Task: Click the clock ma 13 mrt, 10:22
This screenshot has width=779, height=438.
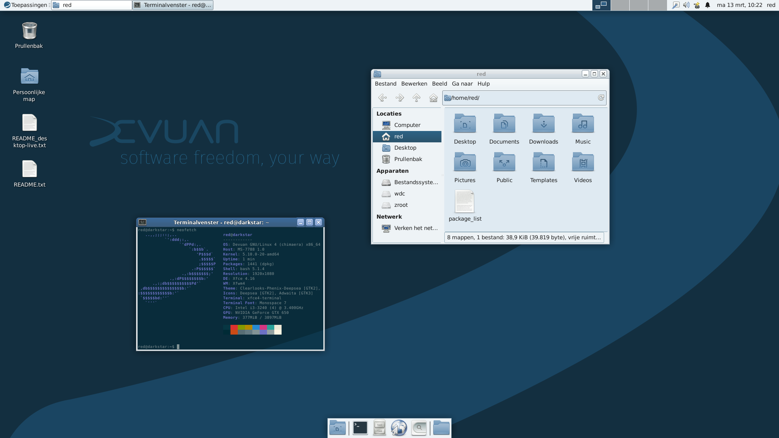Action: tap(739, 5)
